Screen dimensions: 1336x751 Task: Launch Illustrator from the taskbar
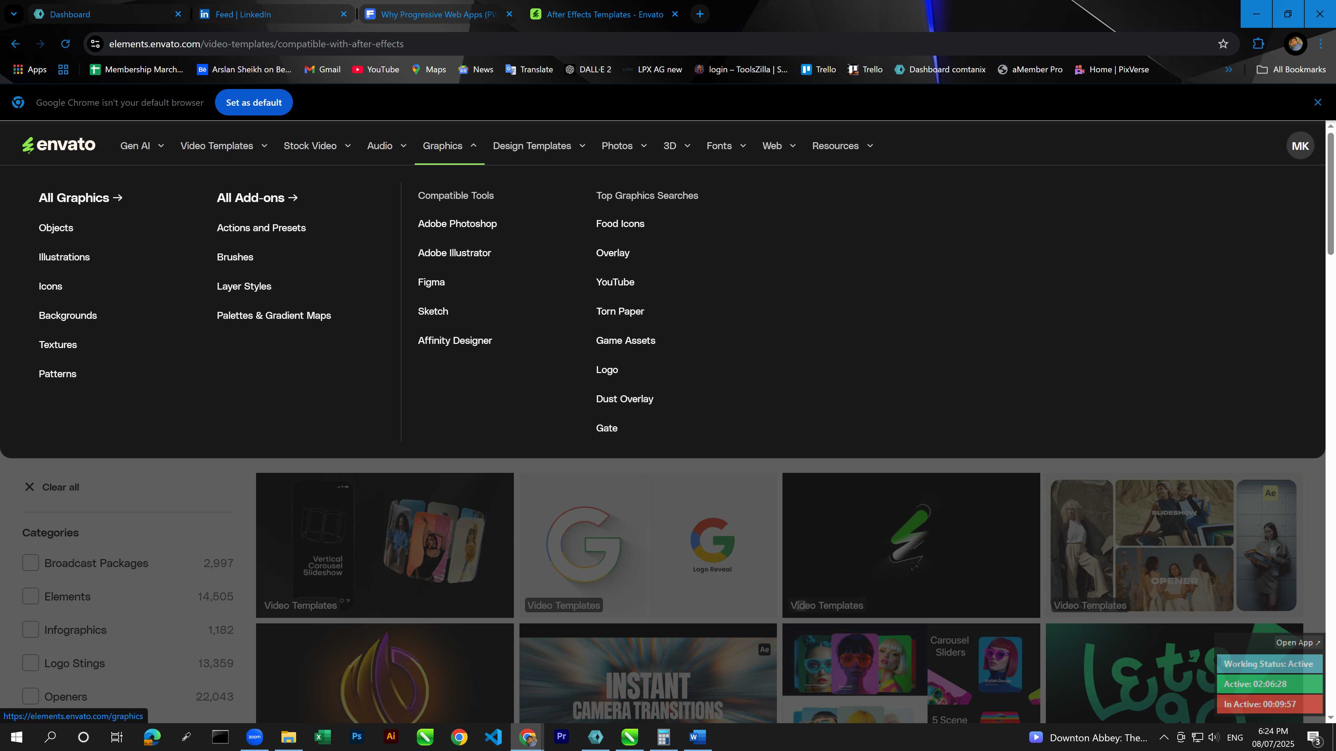point(391,736)
